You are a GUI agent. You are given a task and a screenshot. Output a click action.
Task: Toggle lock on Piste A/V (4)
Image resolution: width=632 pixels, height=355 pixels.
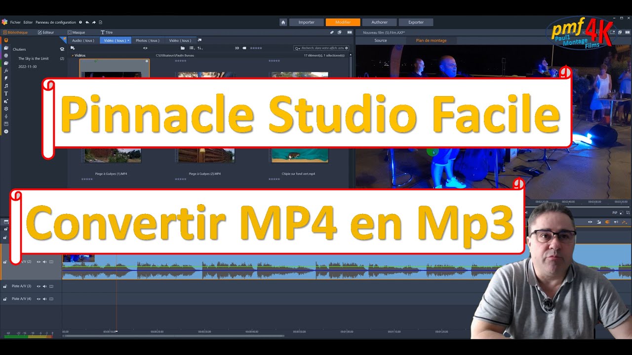click(5, 299)
